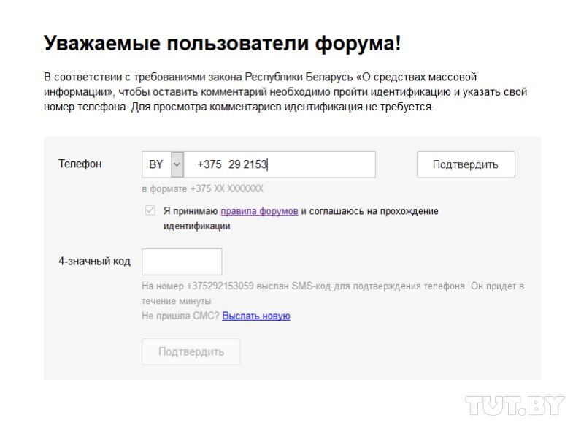The height and width of the screenshot is (423, 573).
Task: Click the hint text в формате +375 XX XXXXXXX
Action: click(x=202, y=188)
